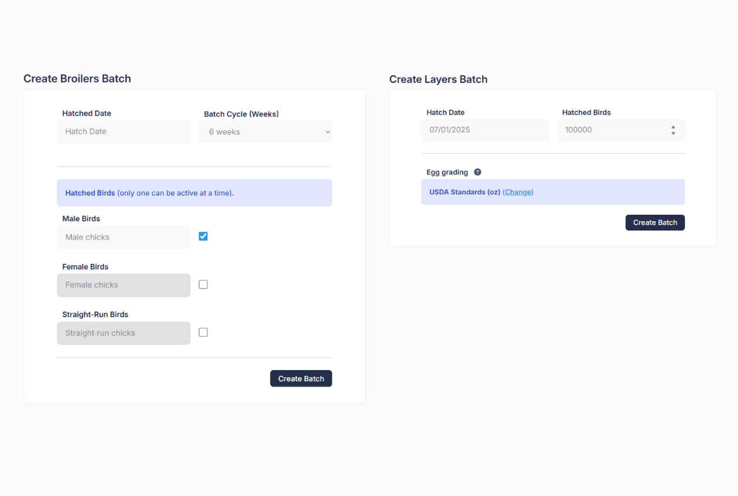
Task: Enable the Male Birds checkbox
Action: 203,236
